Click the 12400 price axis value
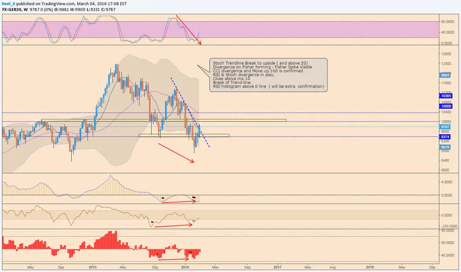The width and height of the screenshot is (461, 272). [446, 64]
